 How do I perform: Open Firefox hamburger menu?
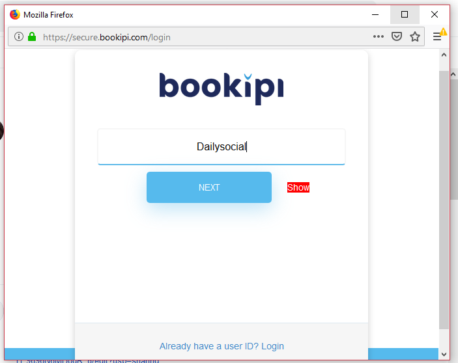pyautogui.click(x=437, y=36)
